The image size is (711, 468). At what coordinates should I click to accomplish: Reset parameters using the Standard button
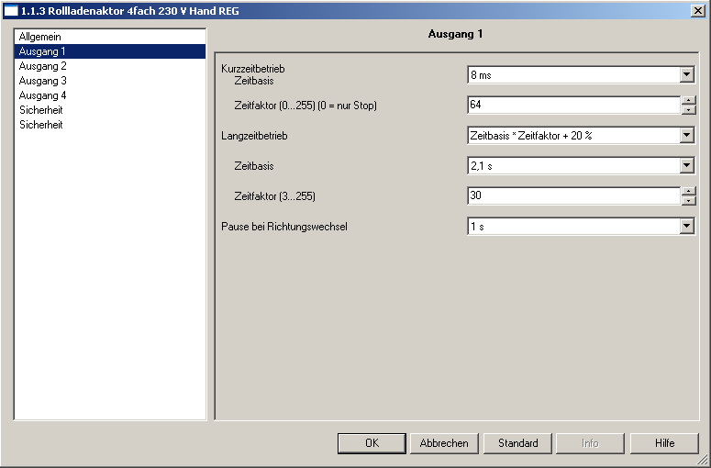pos(517,443)
